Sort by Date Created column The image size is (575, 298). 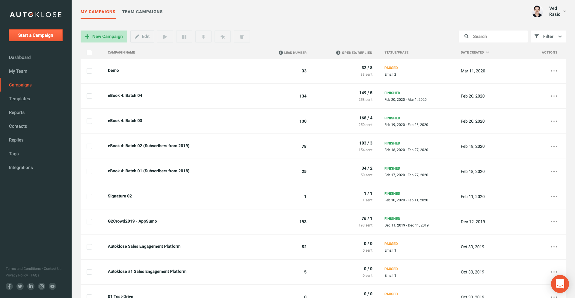coord(475,52)
